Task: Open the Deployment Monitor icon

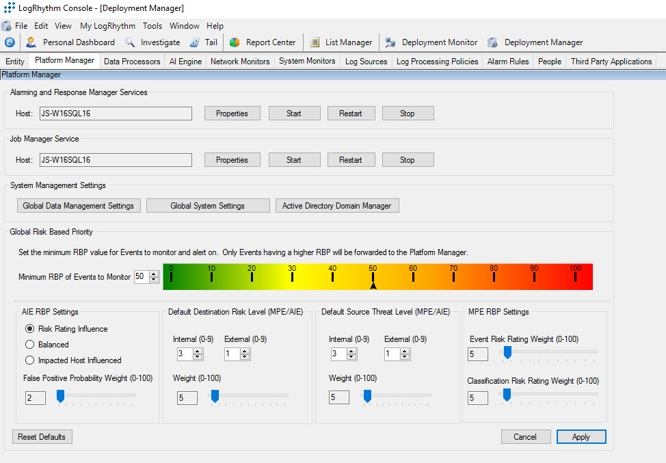Action: pos(390,42)
